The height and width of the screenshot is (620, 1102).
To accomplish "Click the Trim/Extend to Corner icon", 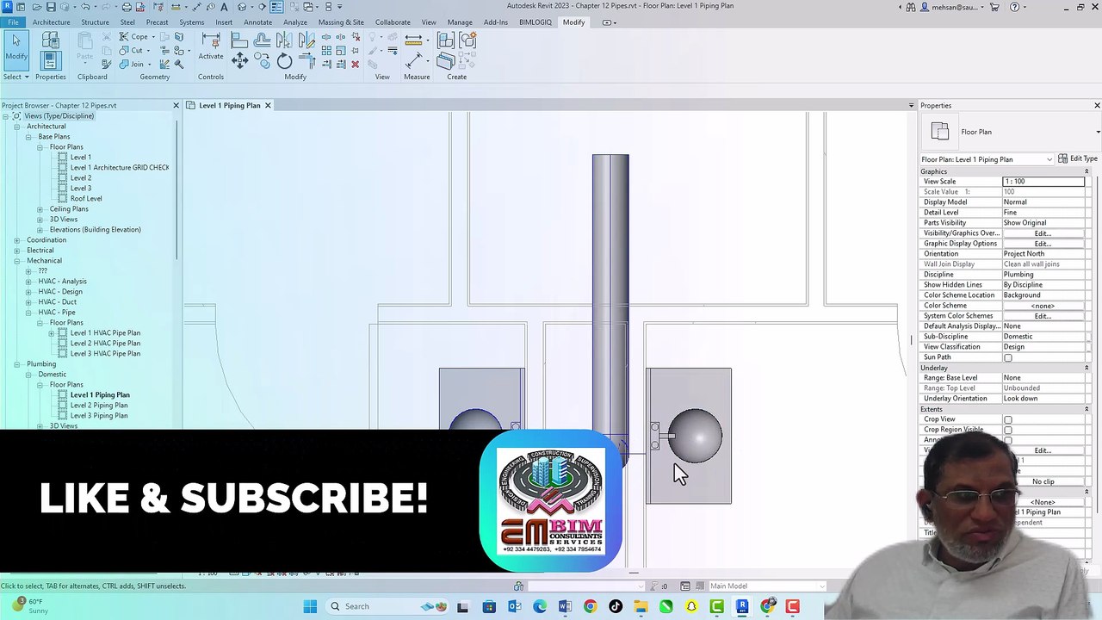I will (x=308, y=60).
